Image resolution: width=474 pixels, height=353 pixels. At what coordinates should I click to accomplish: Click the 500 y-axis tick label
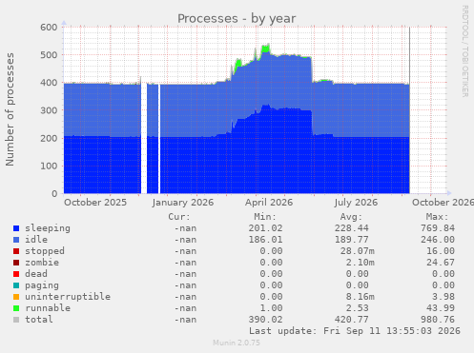pyautogui.click(x=49, y=55)
